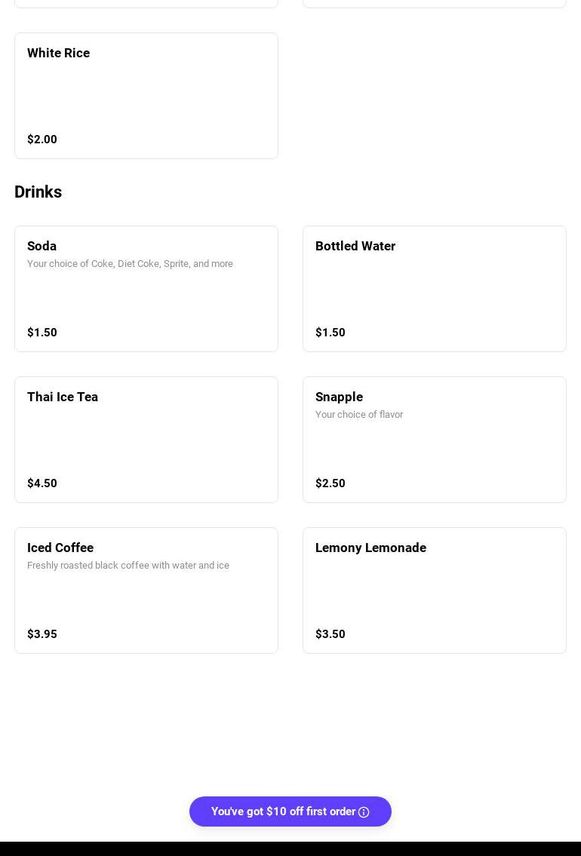Select the Bottled Water item card

click(x=434, y=289)
